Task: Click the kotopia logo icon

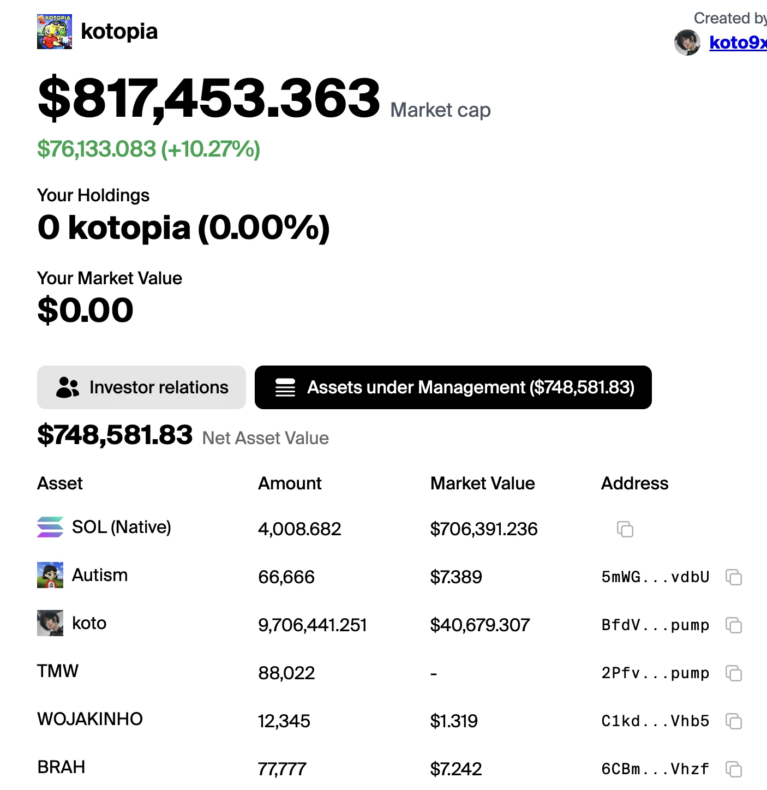Action: click(x=55, y=32)
